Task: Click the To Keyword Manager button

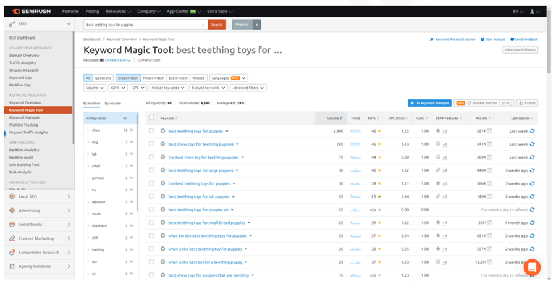Action: (429, 103)
